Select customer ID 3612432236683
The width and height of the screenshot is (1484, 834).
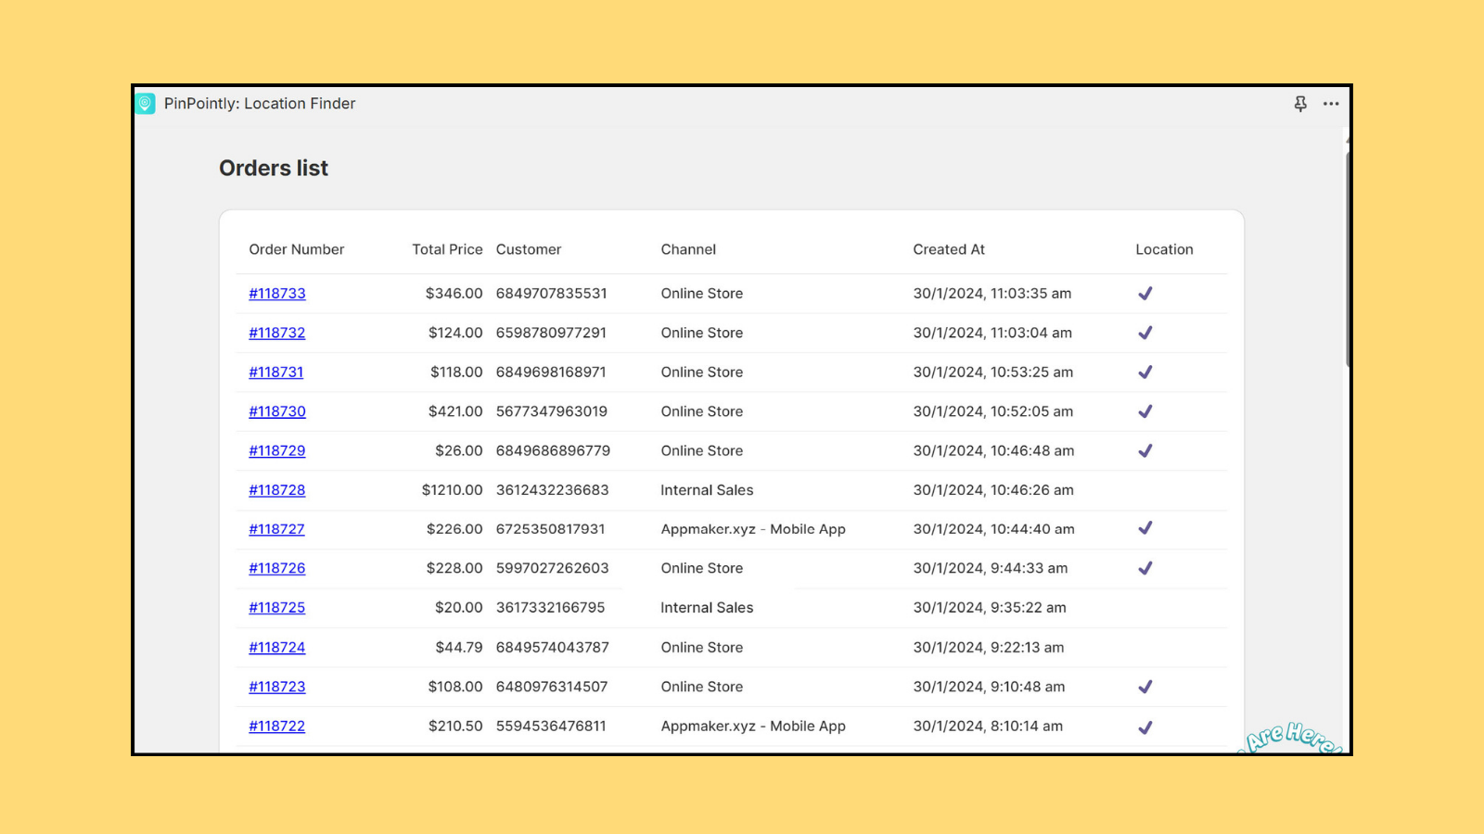[x=553, y=490]
